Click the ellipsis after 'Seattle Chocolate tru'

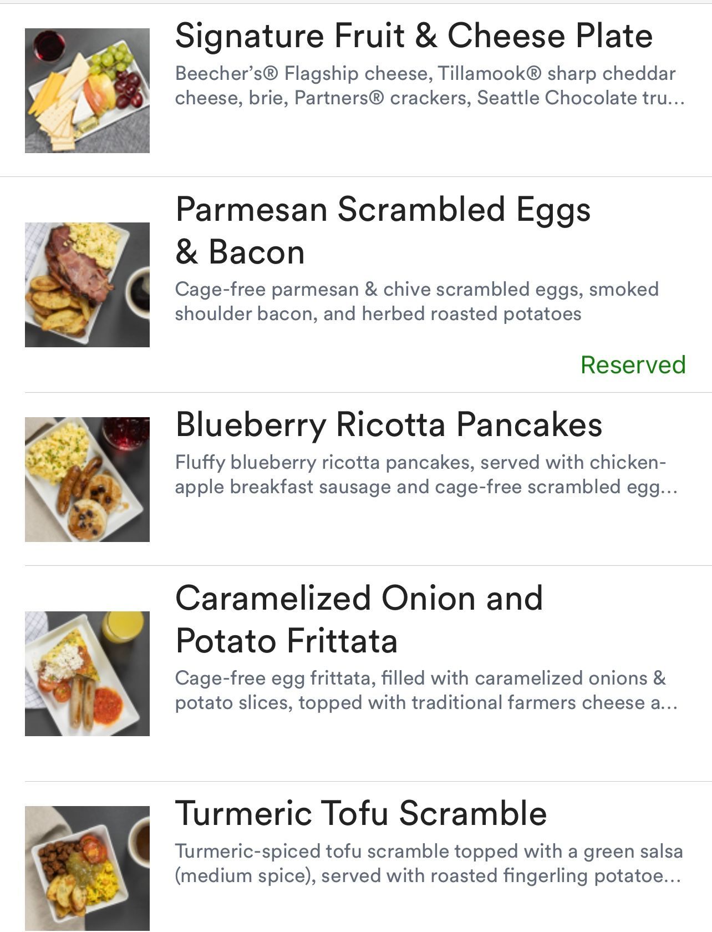click(678, 99)
